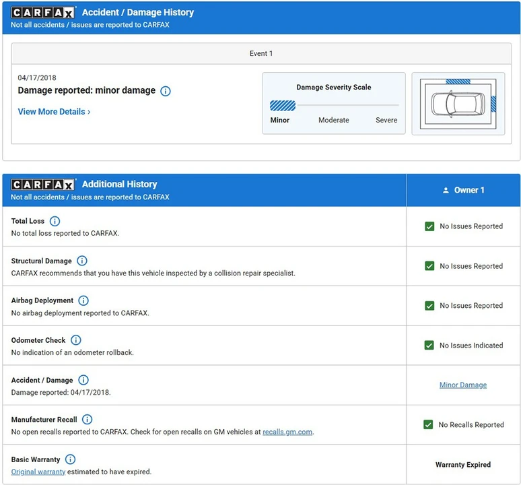Screen dimensions: 521x485
Task: Expand View More Details for Event 1
Action: click(x=54, y=112)
